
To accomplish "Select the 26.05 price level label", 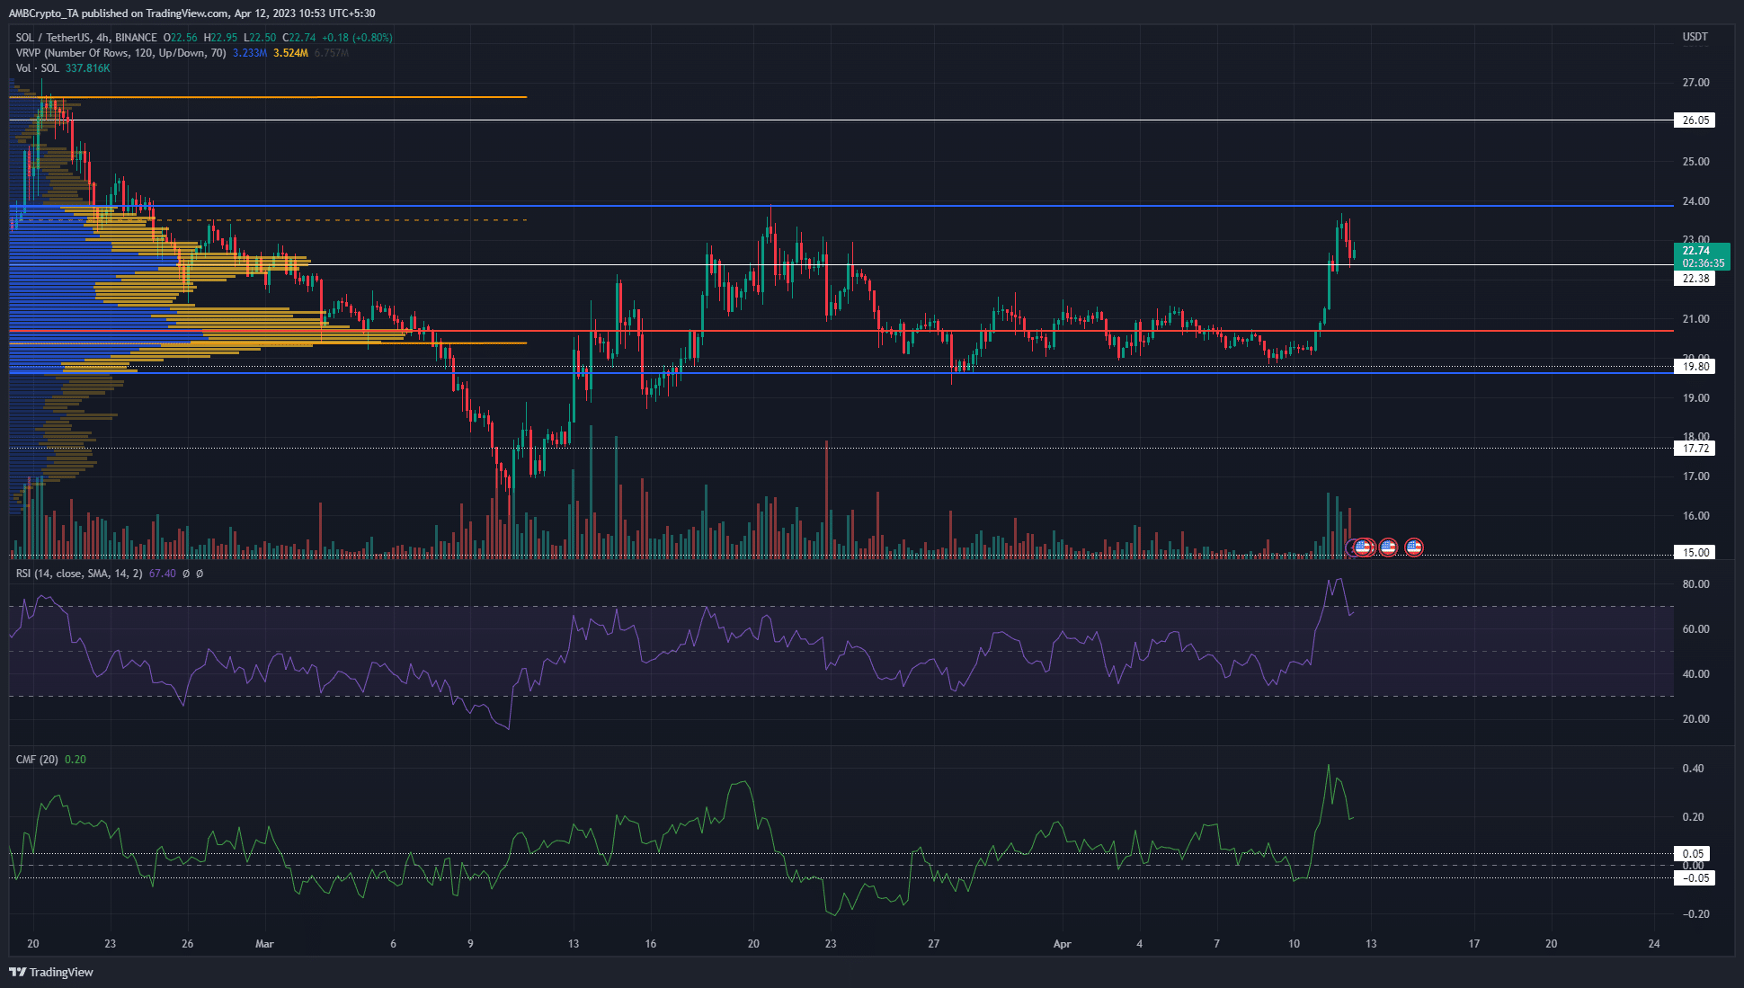I will pos(1695,119).
